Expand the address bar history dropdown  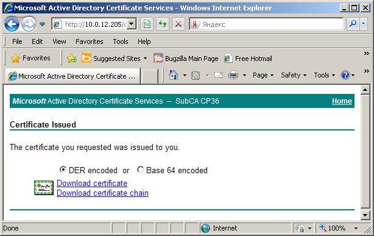132,24
